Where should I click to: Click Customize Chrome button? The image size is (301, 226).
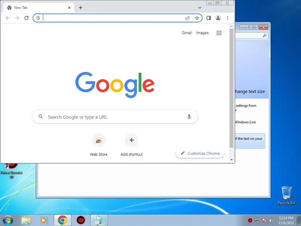click(200, 153)
